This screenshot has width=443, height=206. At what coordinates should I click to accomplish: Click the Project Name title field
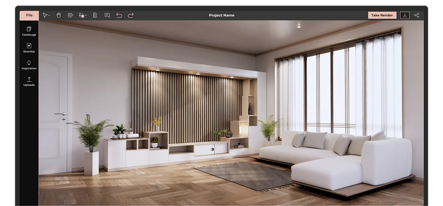[221, 16]
